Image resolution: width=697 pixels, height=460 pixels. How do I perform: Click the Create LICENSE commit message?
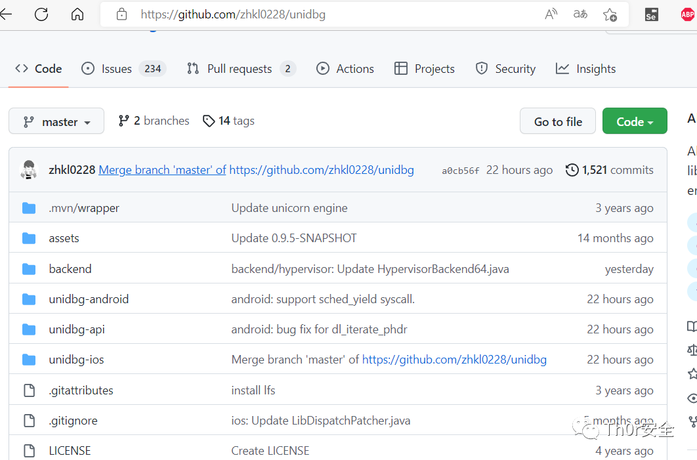270,451
